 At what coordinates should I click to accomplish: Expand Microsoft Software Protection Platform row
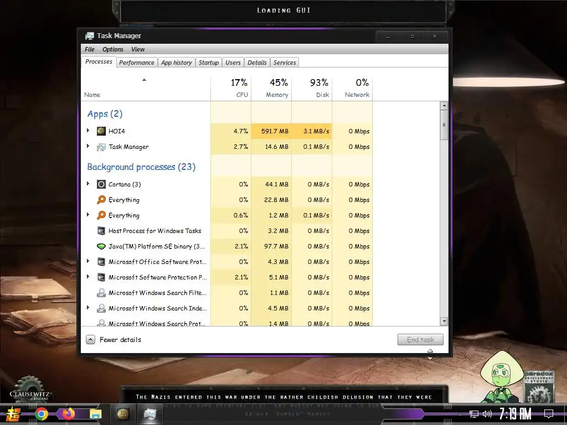coord(88,277)
